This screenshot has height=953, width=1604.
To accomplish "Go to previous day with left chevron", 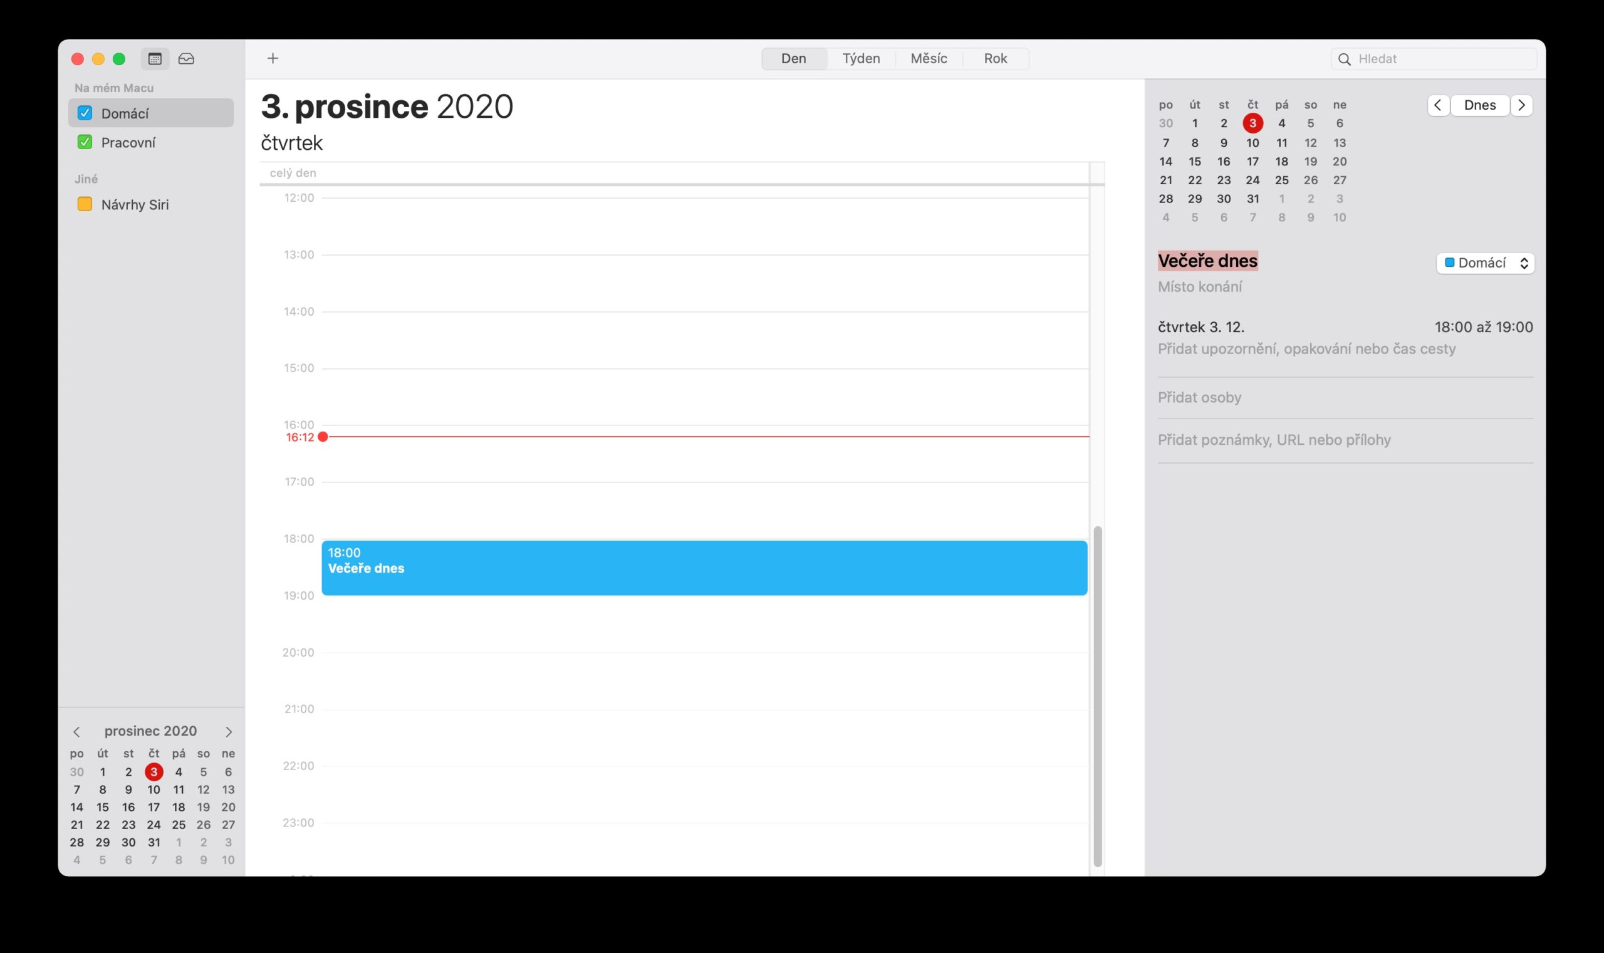I will 1438,105.
